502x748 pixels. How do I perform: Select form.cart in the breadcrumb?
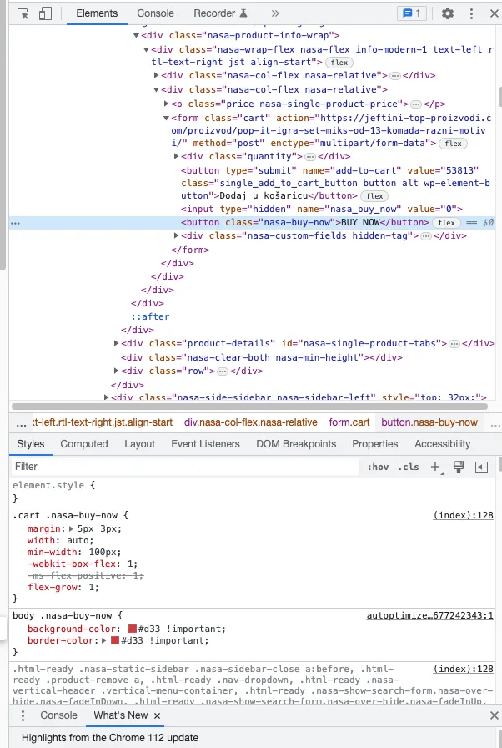(349, 422)
